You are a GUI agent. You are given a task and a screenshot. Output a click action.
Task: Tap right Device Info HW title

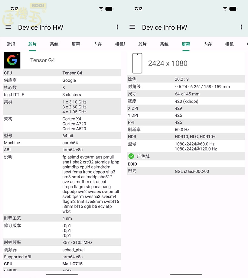[165, 27]
